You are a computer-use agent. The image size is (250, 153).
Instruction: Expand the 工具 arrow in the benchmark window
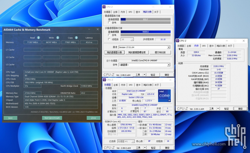tap(144, 74)
